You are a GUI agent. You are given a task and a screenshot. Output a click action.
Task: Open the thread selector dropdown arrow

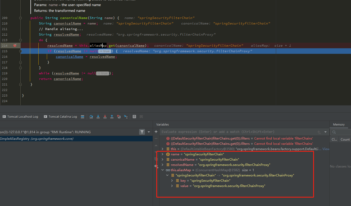click(x=149, y=132)
